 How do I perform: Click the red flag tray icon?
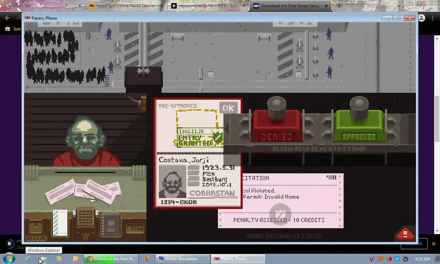[389, 259]
